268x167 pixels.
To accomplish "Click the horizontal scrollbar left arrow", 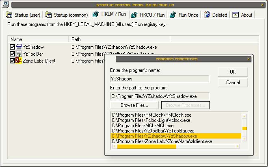I will (115, 146).
